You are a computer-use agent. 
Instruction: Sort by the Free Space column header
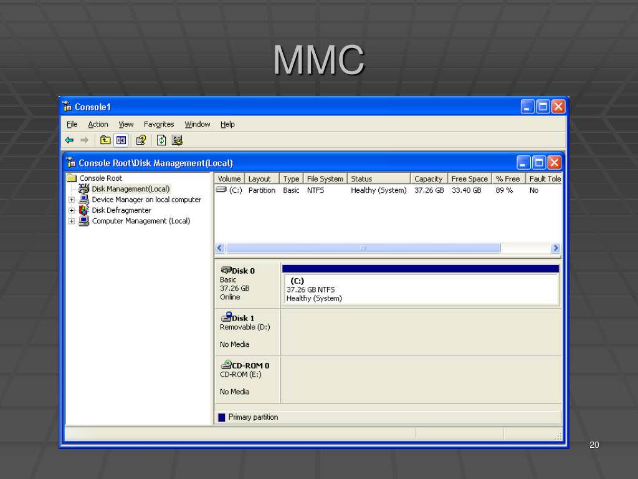470,179
